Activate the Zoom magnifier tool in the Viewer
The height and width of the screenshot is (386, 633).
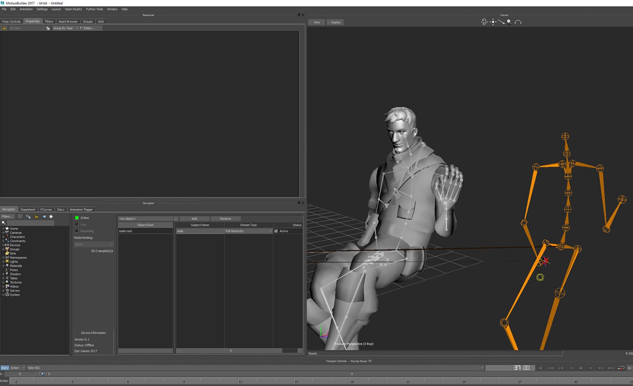click(510, 22)
